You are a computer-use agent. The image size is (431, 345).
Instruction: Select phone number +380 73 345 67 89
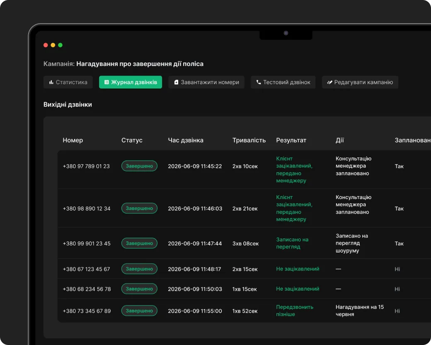click(x=87, y=311)
